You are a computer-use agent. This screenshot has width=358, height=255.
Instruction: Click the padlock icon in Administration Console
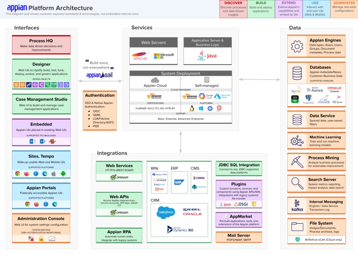[41, 239]
